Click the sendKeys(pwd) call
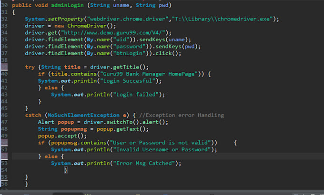The image size is (324, 195). [x=176, y=47]
